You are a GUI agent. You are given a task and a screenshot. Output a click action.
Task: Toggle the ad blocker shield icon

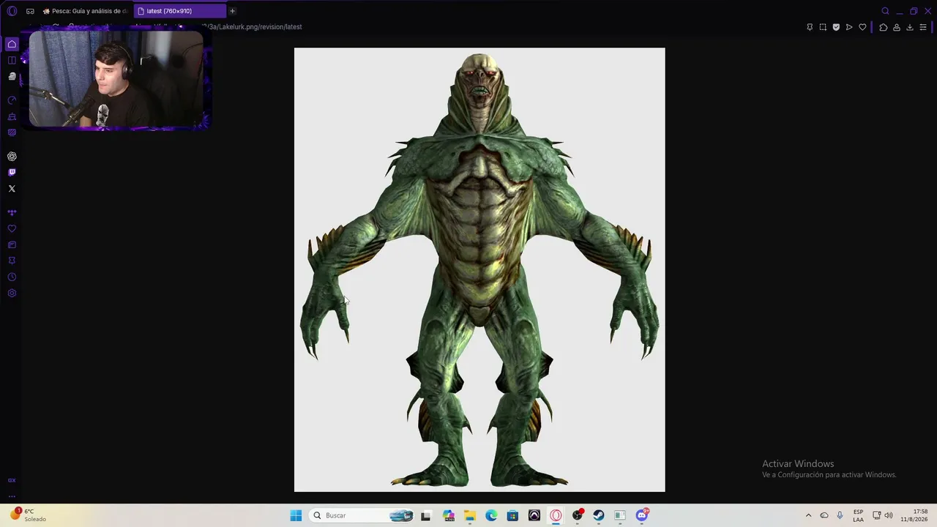pos(836,27)
